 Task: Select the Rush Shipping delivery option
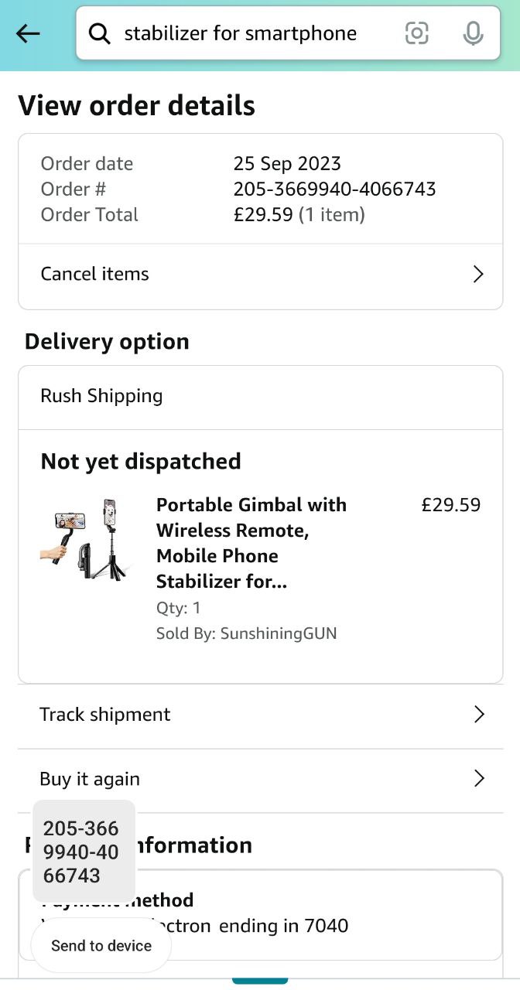click(x=101, y=396)
